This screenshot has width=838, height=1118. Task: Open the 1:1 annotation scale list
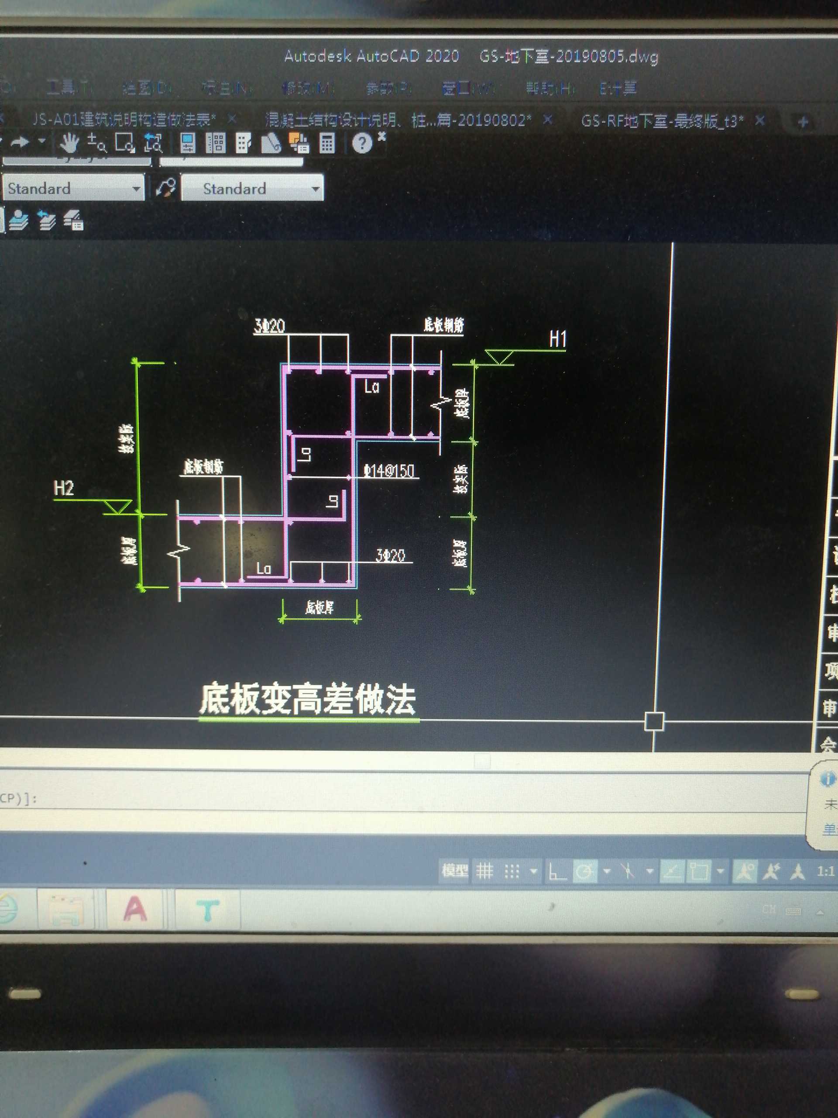click(825, 871)
